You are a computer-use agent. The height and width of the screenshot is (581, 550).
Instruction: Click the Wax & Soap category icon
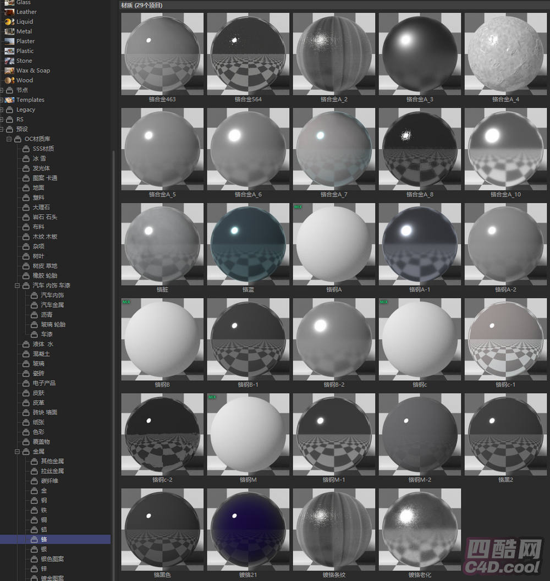pos(9,70)
